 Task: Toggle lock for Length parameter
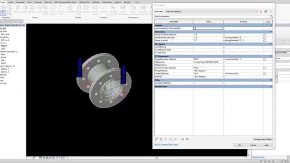(265, 74)
